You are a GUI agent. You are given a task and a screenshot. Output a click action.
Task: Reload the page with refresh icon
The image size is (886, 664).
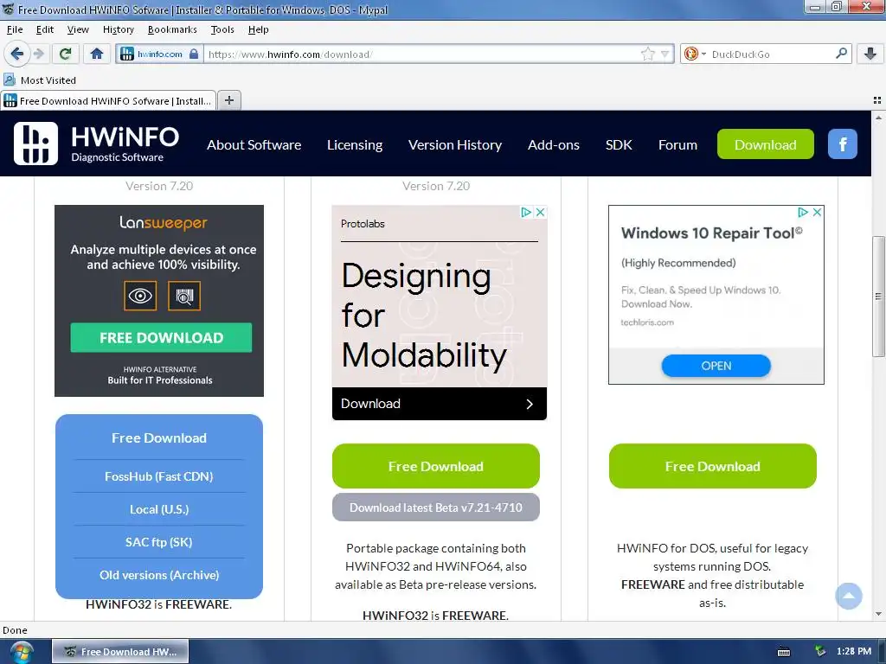click(65, 54)
